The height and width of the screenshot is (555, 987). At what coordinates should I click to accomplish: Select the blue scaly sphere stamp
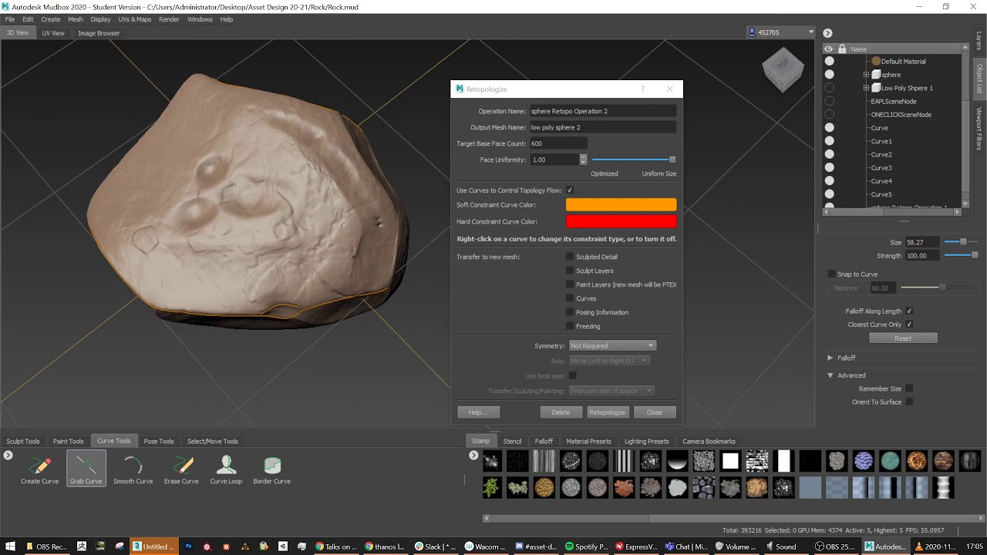pyautogui.click(x=864, y=461)
